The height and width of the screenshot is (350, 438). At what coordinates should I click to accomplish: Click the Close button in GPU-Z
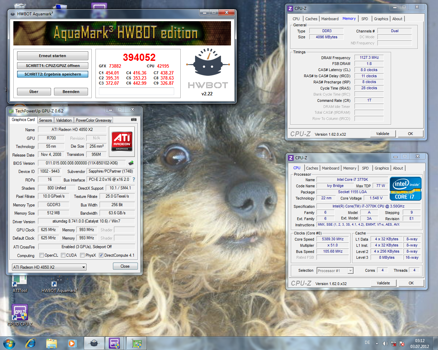pyautogui.click(x=125, y=266)
